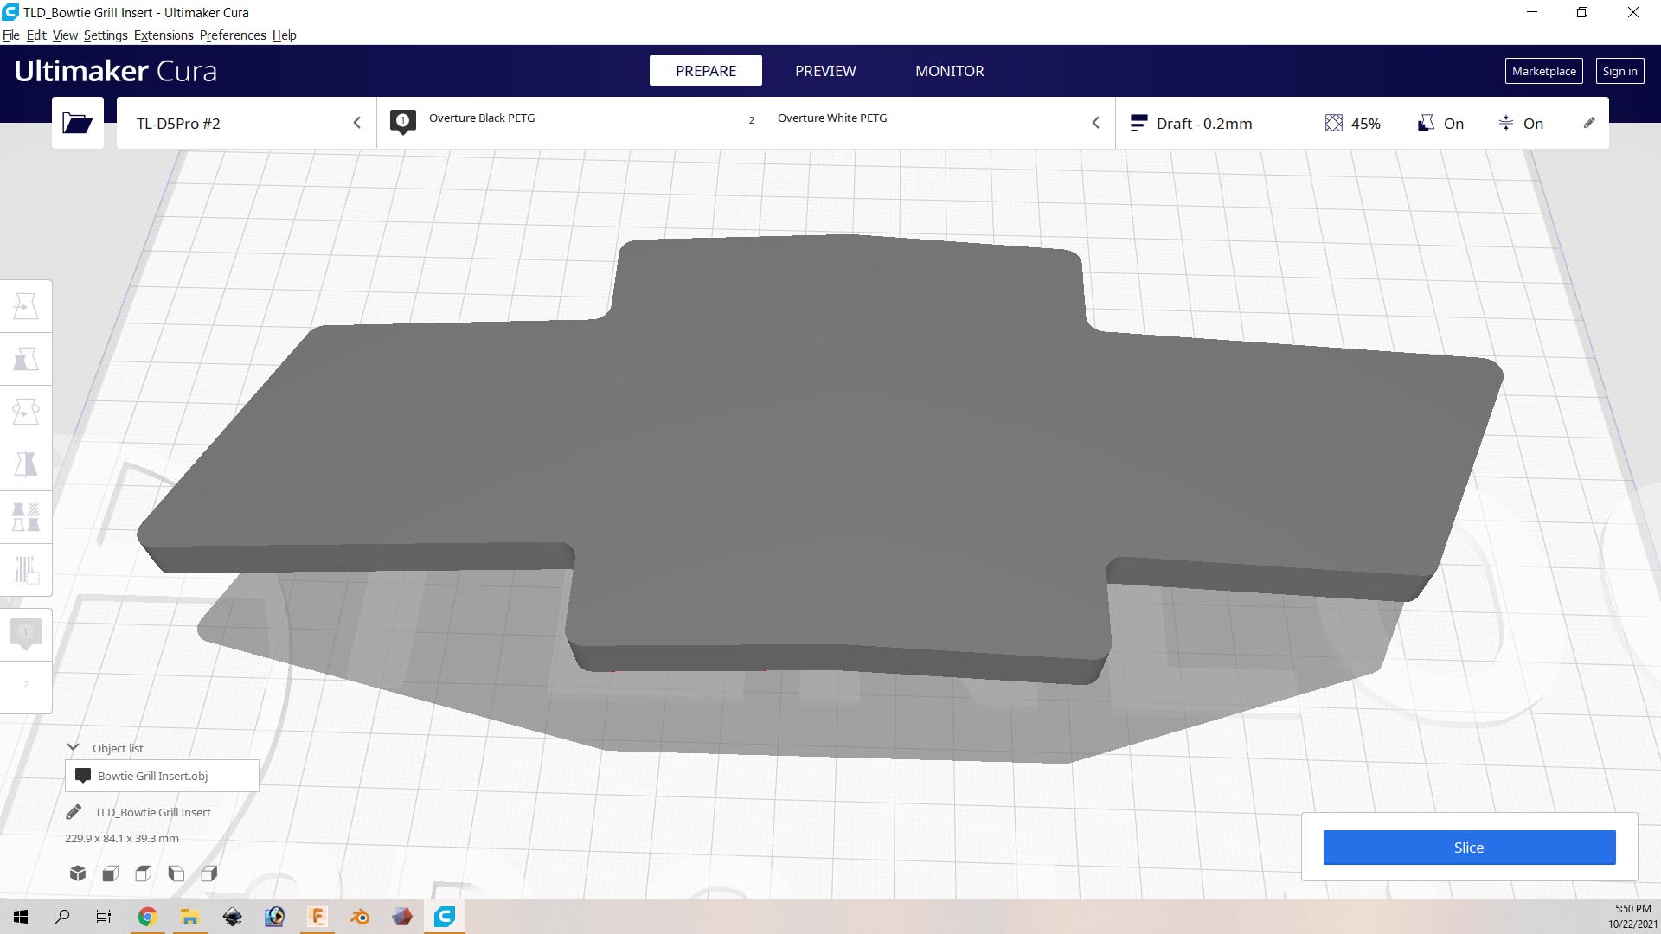Open the Marketplace

tap(1543, 71)
